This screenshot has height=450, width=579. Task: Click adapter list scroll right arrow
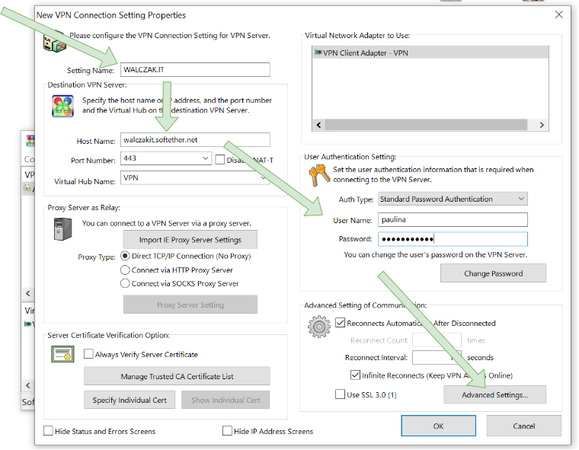click(x=542, y=125)
